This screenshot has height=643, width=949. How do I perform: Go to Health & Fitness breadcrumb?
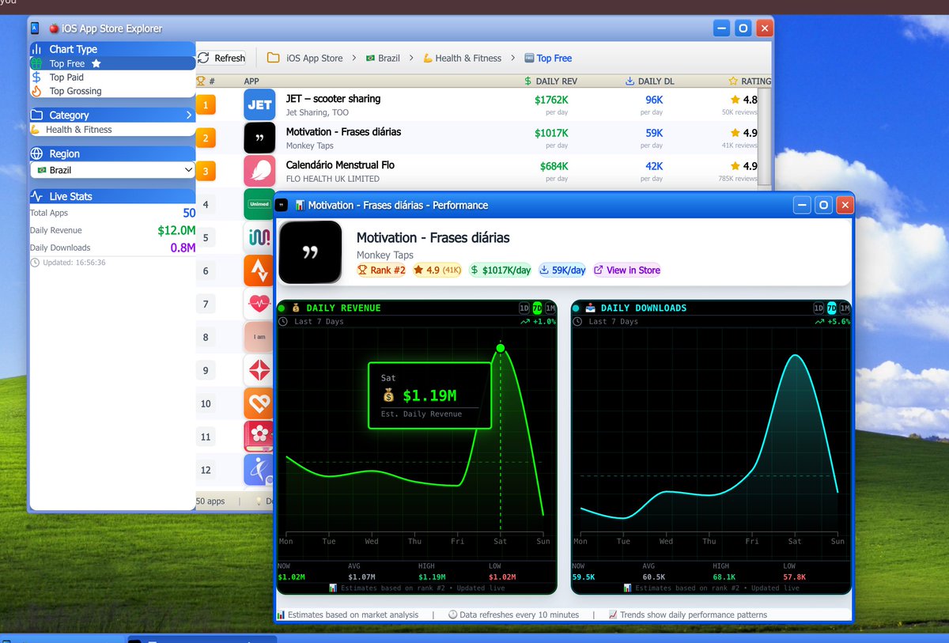point(463,58)
